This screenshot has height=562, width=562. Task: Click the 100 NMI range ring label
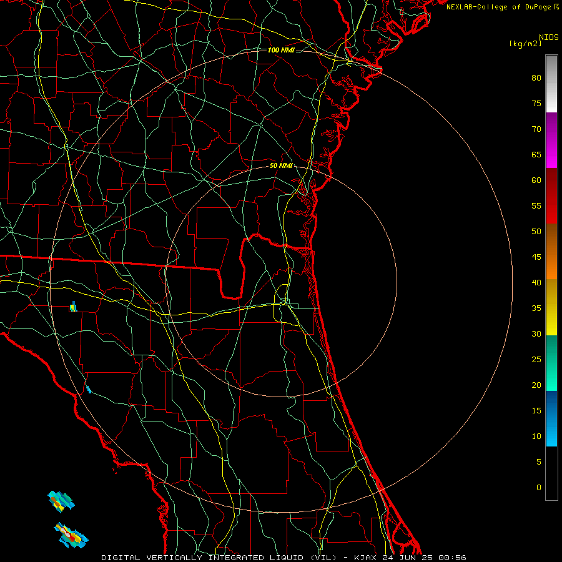pyautogui.click(x=281, y=50)
